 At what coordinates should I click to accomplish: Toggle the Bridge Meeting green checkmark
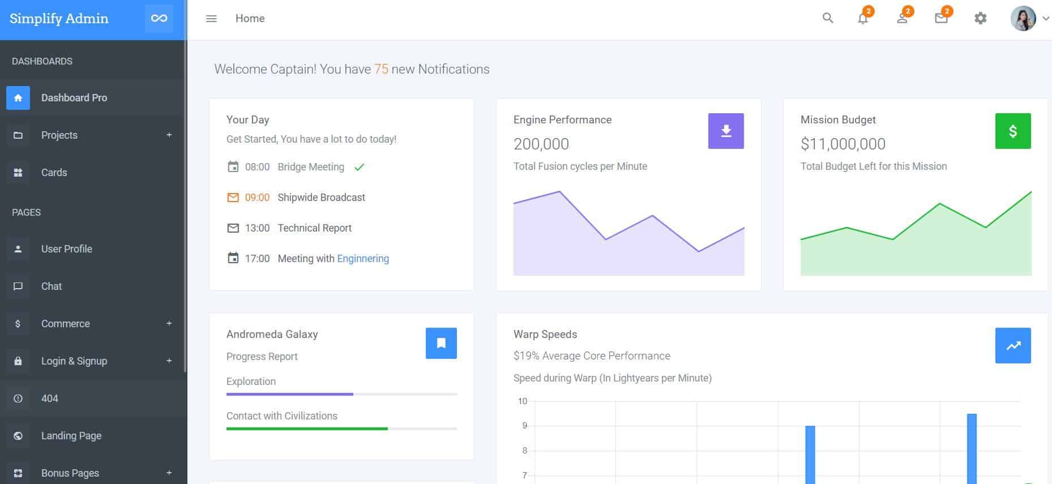(x=359, y=167)
